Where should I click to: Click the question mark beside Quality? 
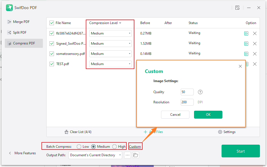[x=200, y=92]
